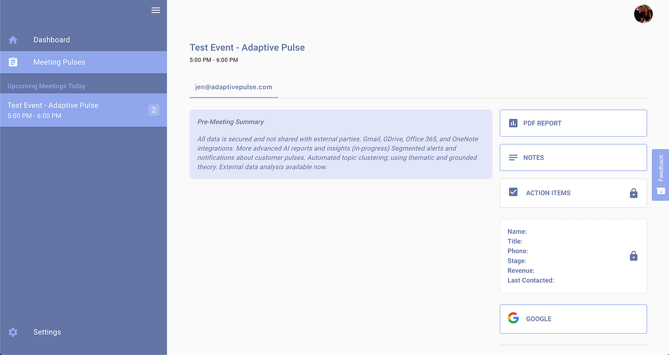Click the bar chart icon on PDF Report
The image size is (669, 355).
coord(513,122)
